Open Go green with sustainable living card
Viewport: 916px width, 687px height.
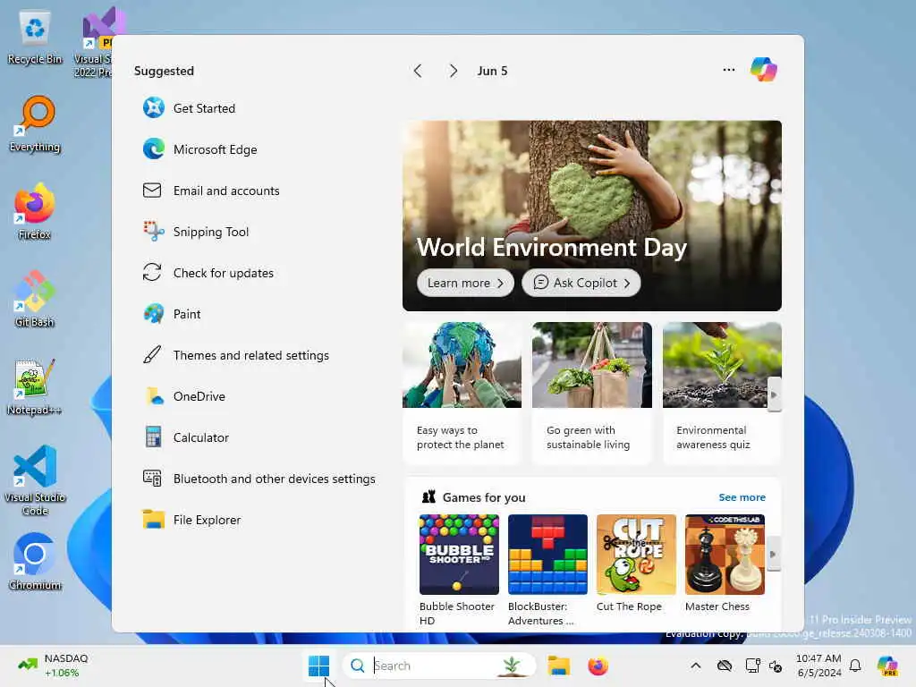[592, 393]
